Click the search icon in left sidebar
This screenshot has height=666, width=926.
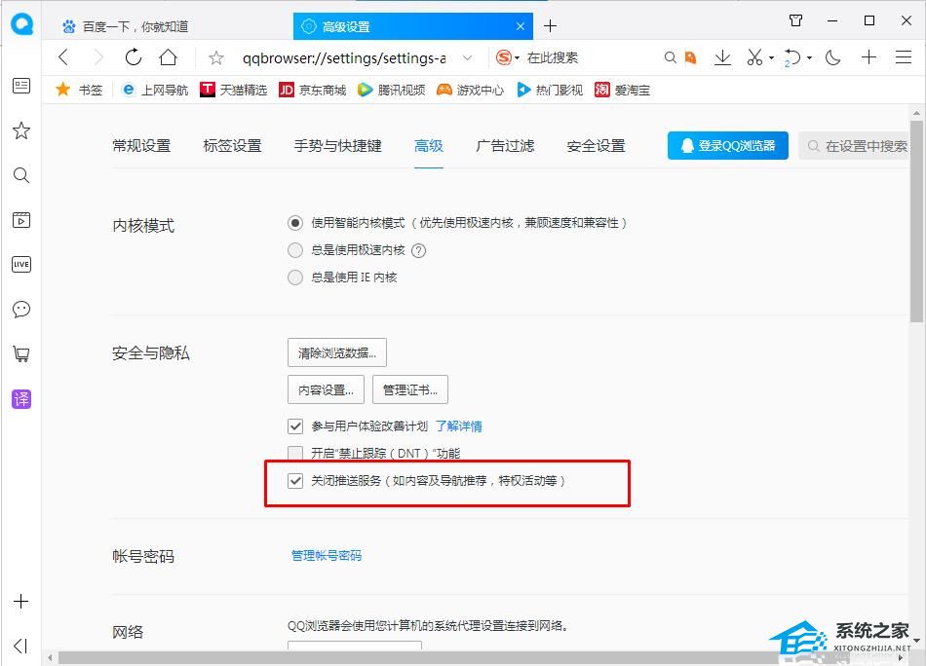tap(21, 175)
